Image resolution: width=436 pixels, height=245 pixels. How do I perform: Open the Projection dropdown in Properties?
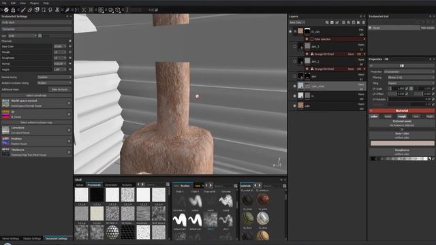409,71
